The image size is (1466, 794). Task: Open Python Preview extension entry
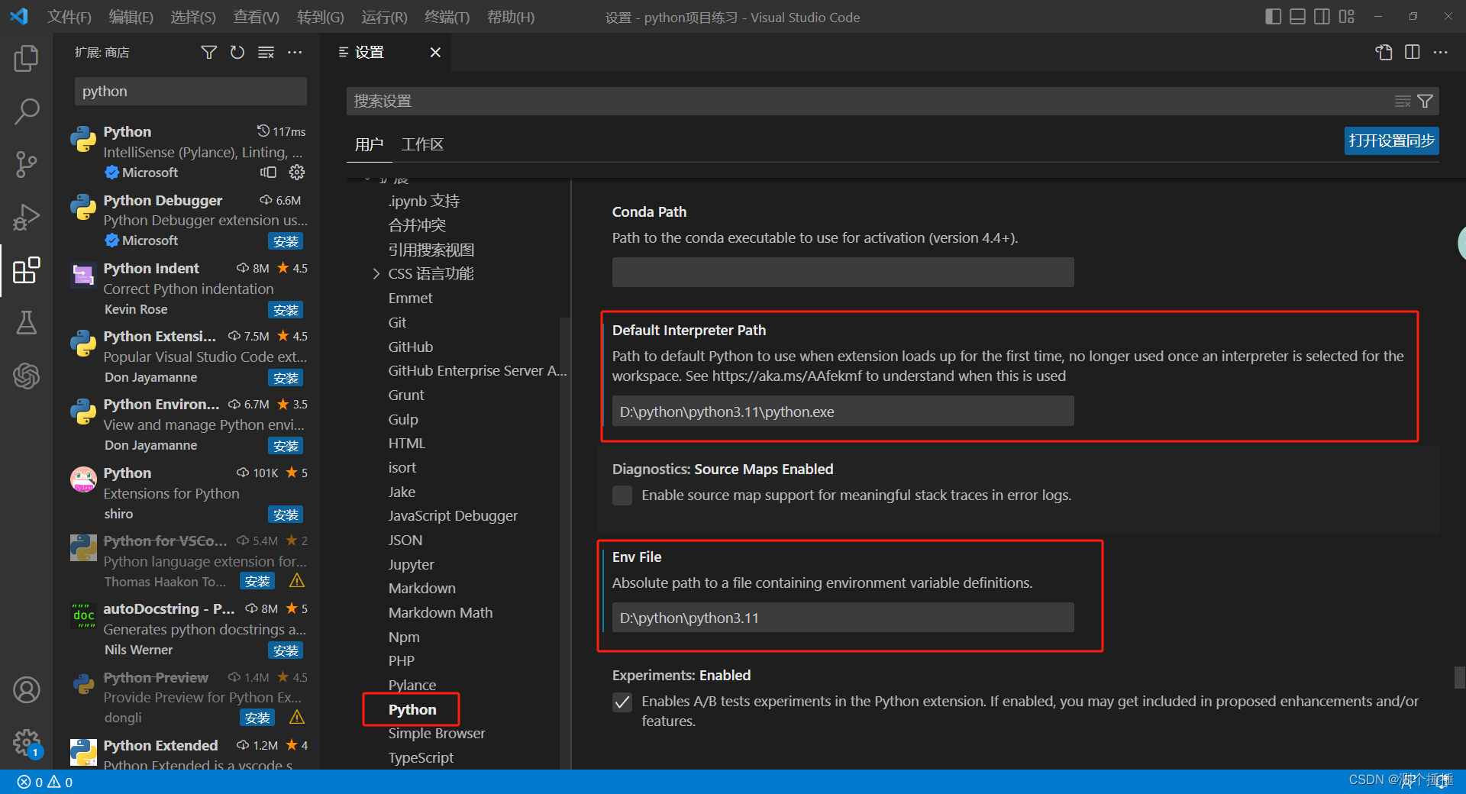[188, 697]
